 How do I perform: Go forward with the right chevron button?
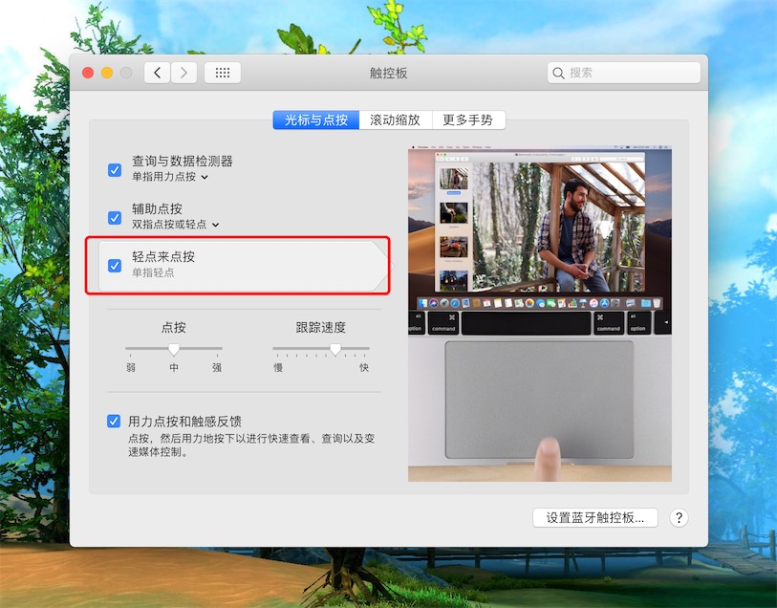pyautogui.click(x=183, y=73)
